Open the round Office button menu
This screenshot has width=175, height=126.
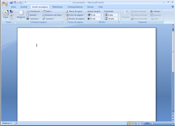[4, 4]
